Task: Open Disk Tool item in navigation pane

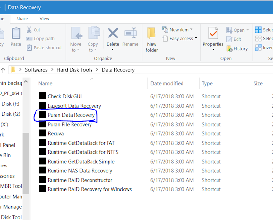Action: click(x=12, y=217)
